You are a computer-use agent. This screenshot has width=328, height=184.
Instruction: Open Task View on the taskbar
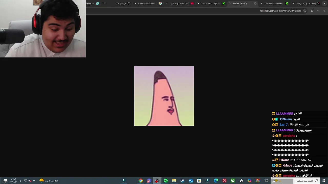pos(266,181)
